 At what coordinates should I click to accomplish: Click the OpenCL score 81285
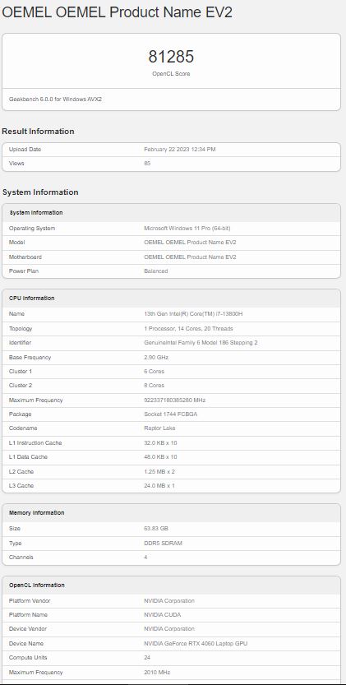[171, 57]
